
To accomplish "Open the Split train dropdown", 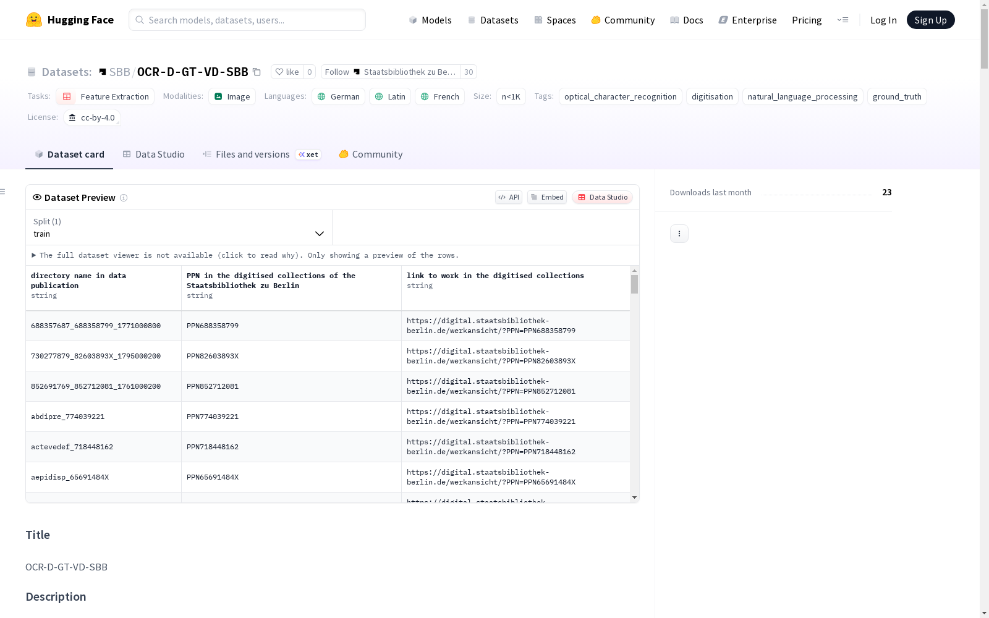I will (179, 227).
